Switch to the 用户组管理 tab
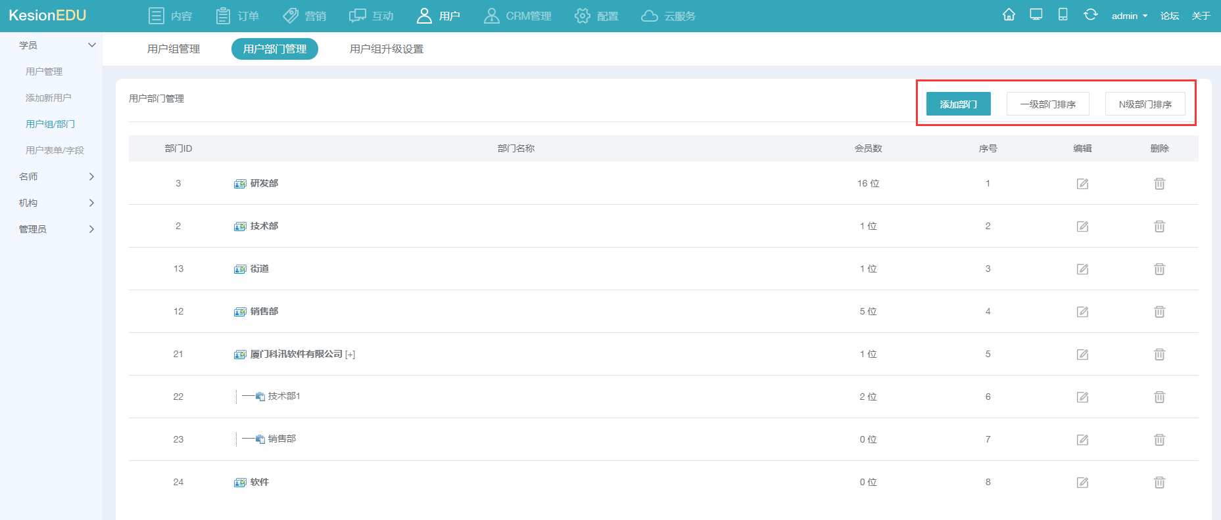 coord(174,49)
